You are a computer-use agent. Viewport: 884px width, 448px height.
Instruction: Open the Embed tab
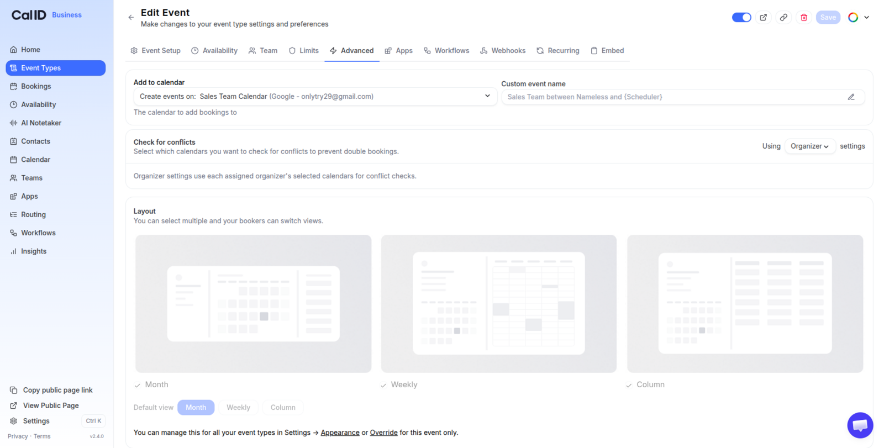(x=607, y=51)
